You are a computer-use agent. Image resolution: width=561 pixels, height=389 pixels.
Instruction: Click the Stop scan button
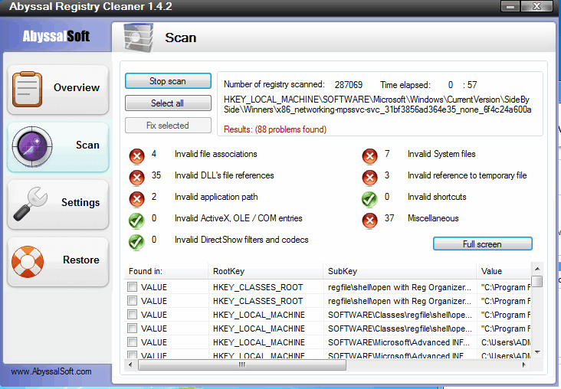168,81
